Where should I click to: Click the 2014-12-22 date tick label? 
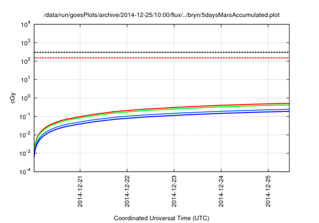[127, 191]
